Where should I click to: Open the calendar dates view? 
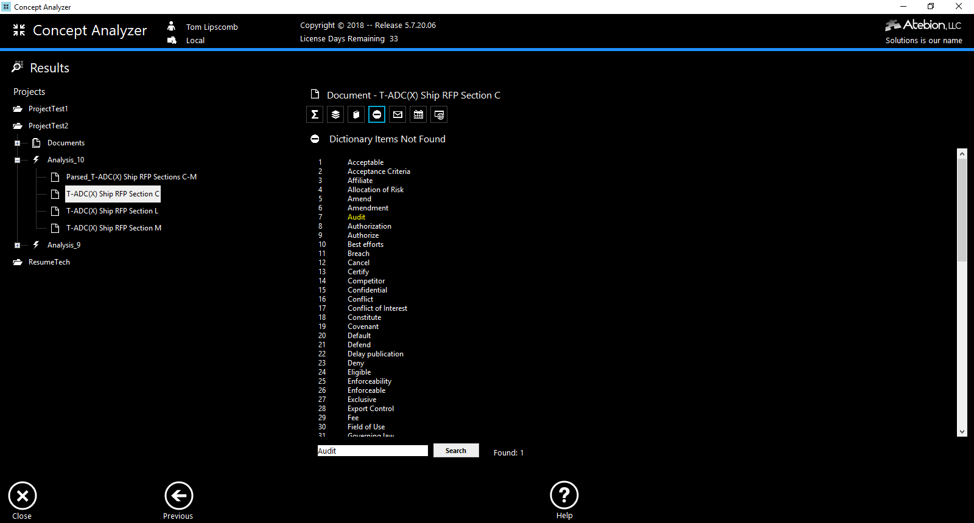click(x=418, y=114)
